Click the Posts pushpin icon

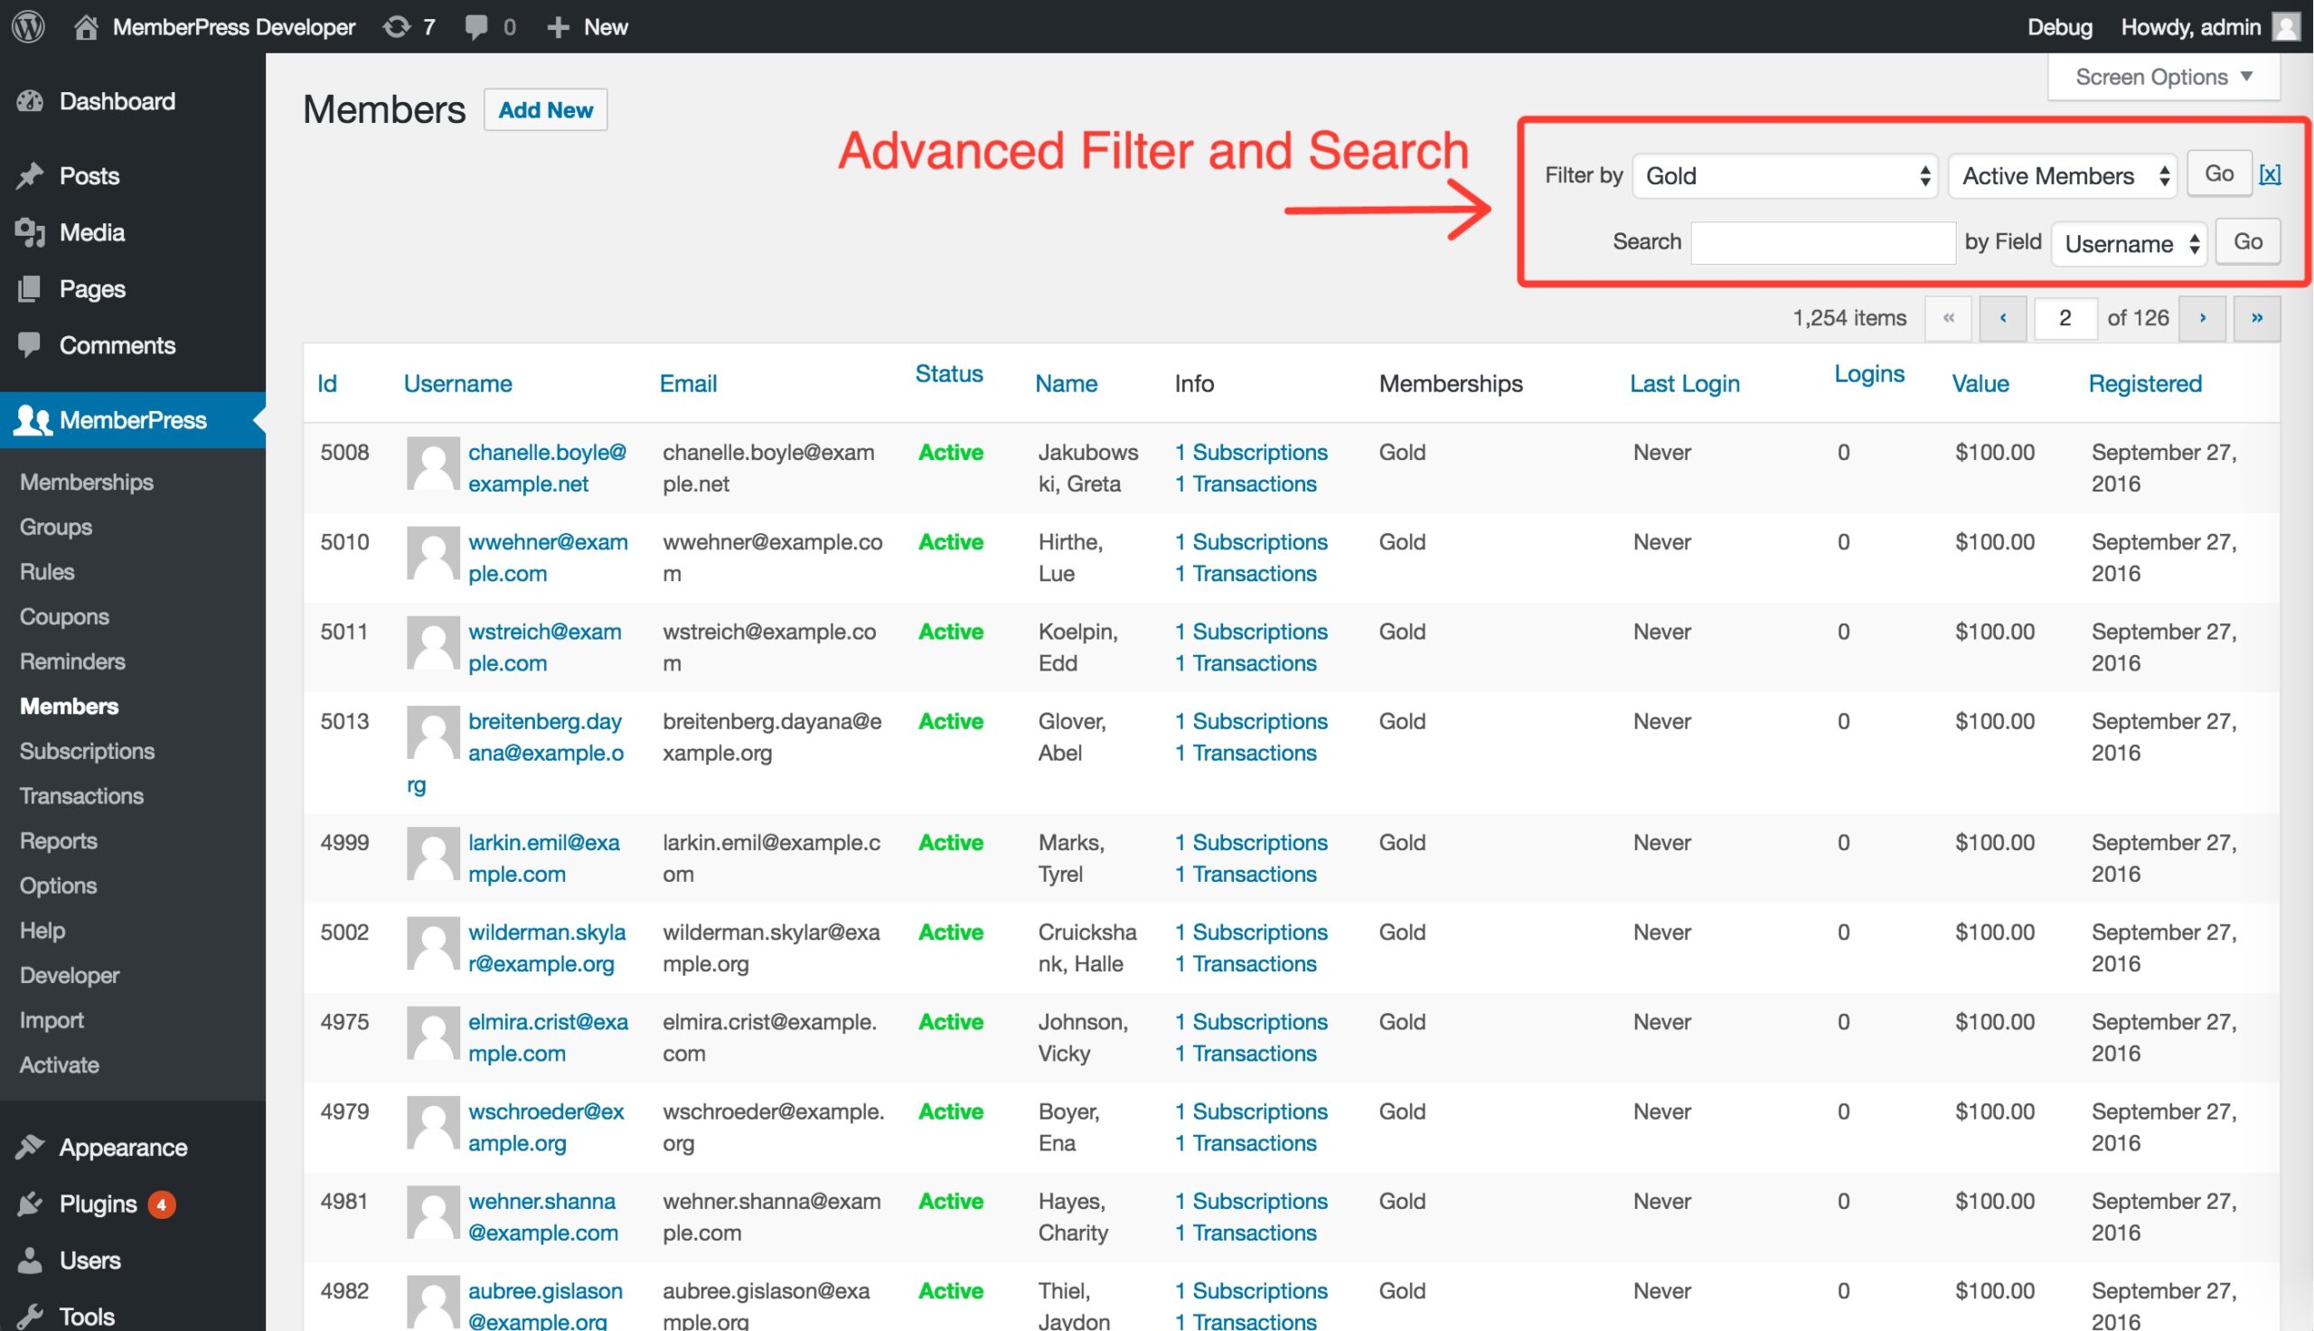30,175
